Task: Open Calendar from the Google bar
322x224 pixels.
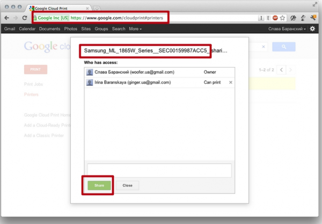Action: (x=27, y=28)
